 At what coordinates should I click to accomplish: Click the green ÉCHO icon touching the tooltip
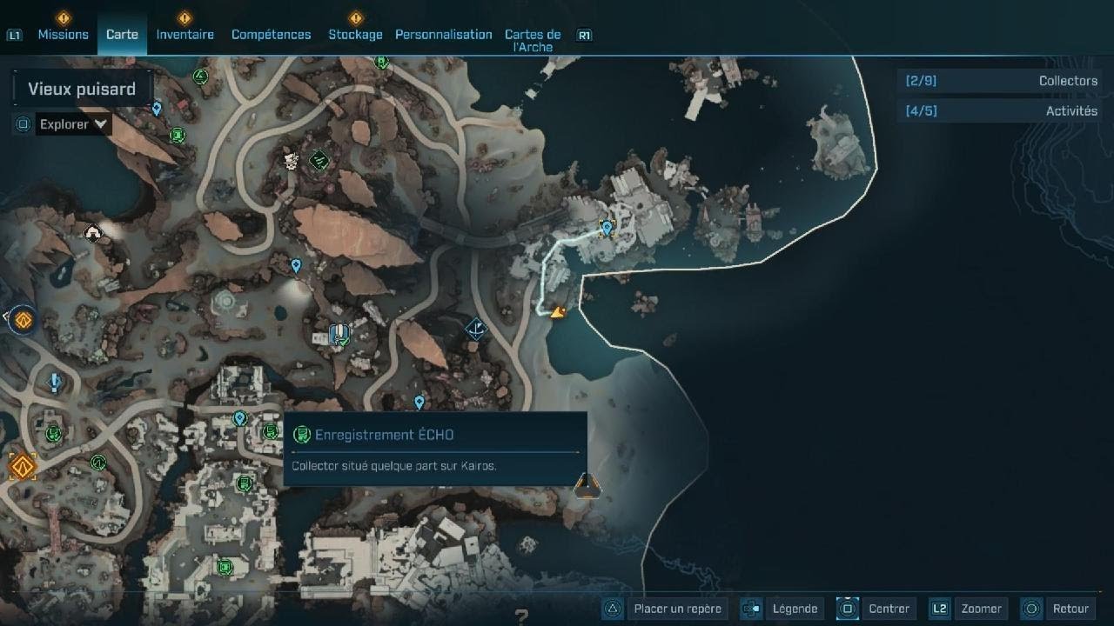click(x=270, y=430)
